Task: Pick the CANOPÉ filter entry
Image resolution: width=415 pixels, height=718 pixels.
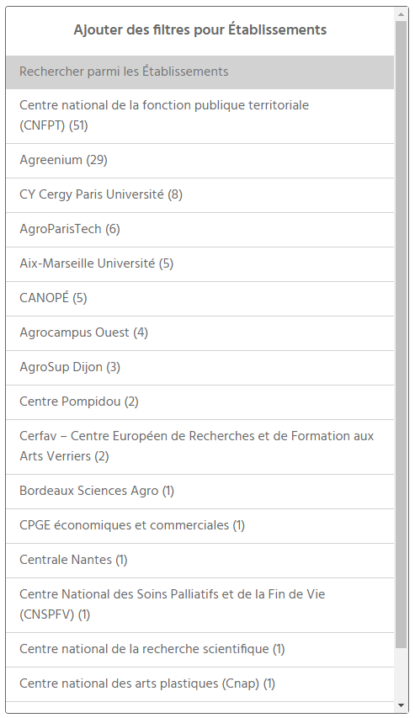Action: click(200, 299)
